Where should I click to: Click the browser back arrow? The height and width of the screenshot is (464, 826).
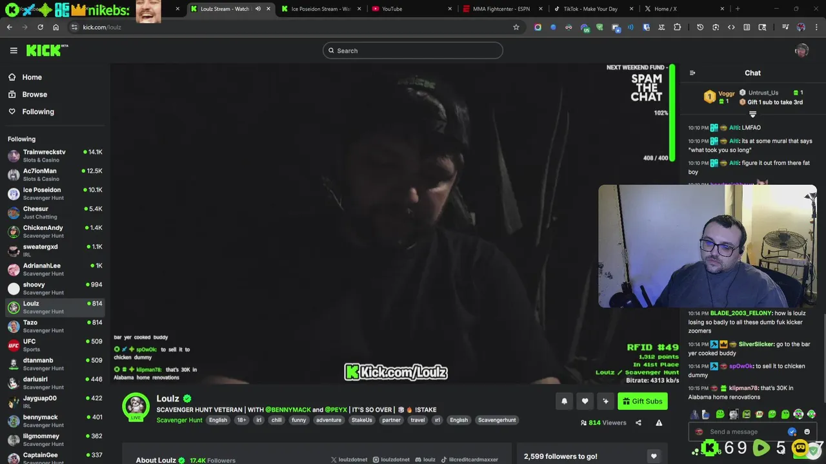click(9, 27)
